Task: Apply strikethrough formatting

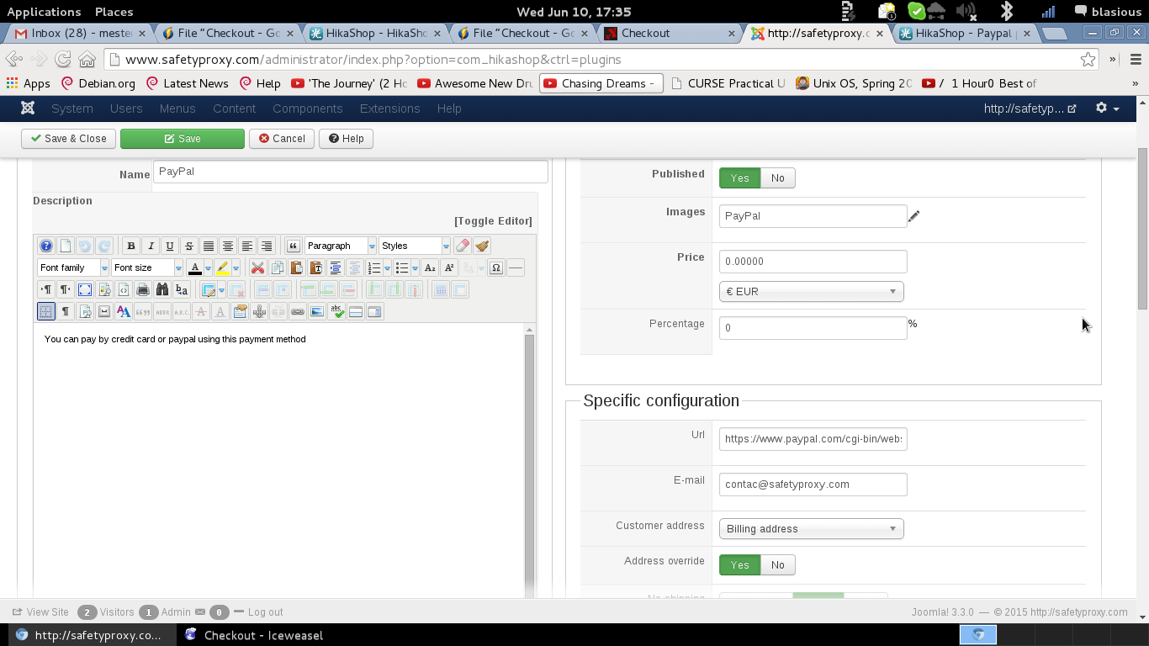Action: 189,246
